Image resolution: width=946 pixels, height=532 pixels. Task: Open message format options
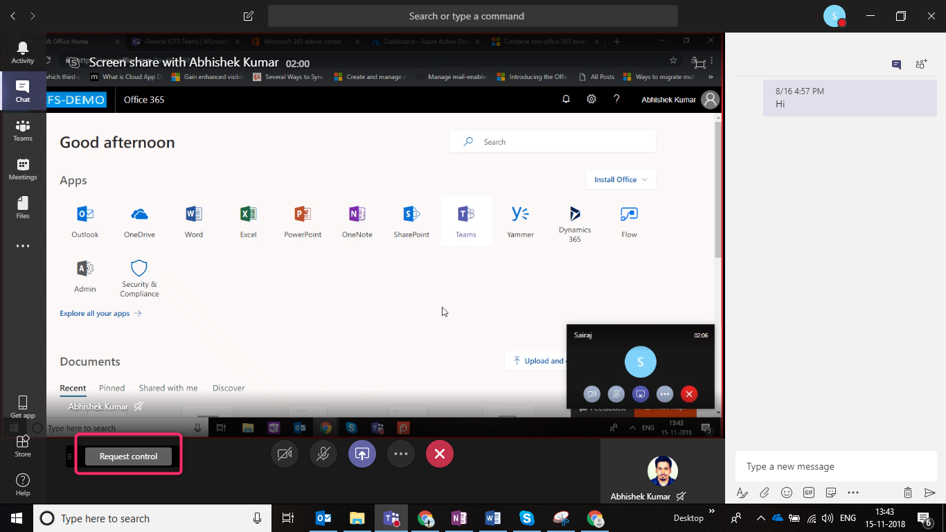(x=742, y=493)
